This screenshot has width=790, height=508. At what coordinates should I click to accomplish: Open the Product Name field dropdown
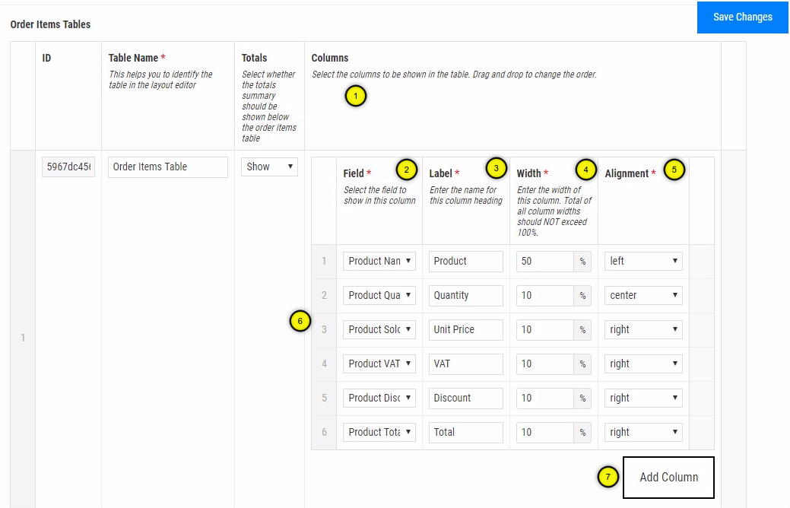[x=379, y=261]
